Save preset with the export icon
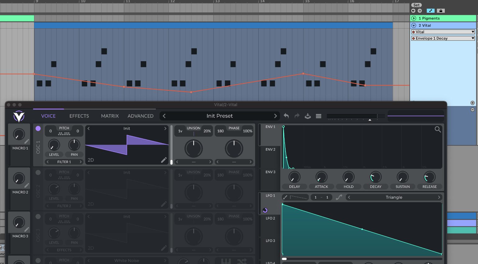 [308, 116]
